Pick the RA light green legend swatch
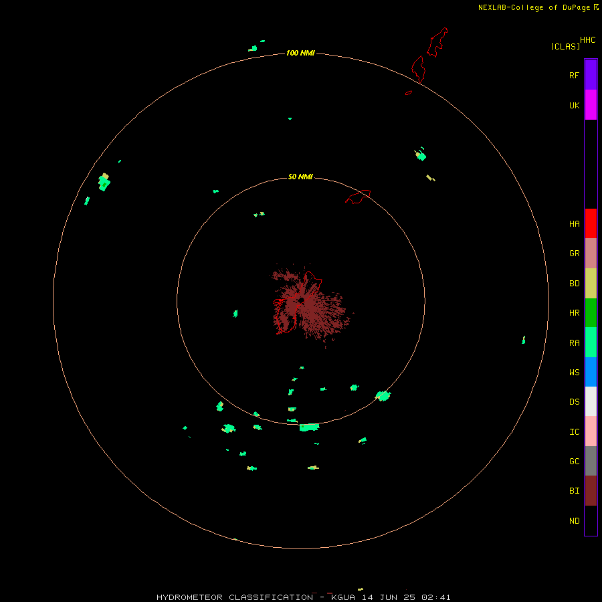 (x=591, y=342)
